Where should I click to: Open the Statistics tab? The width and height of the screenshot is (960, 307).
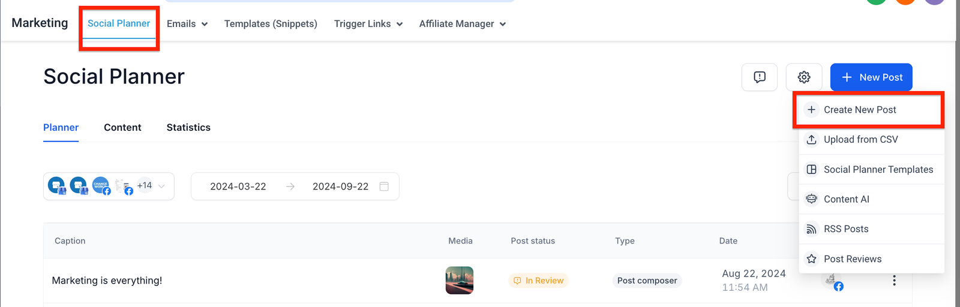coord(188,128)
